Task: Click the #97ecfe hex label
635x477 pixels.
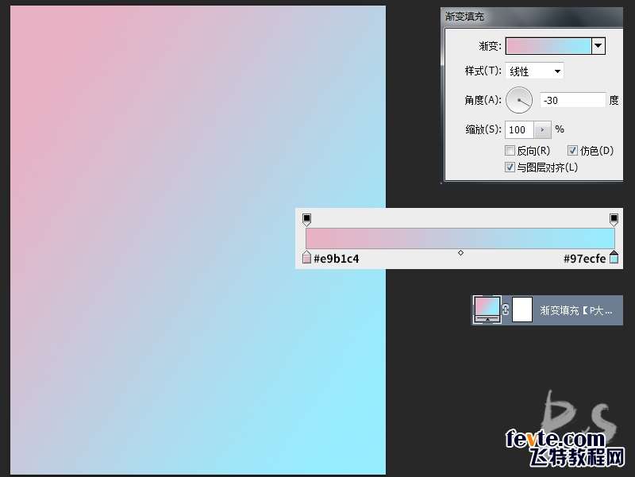Action: [x=584, y=259]
